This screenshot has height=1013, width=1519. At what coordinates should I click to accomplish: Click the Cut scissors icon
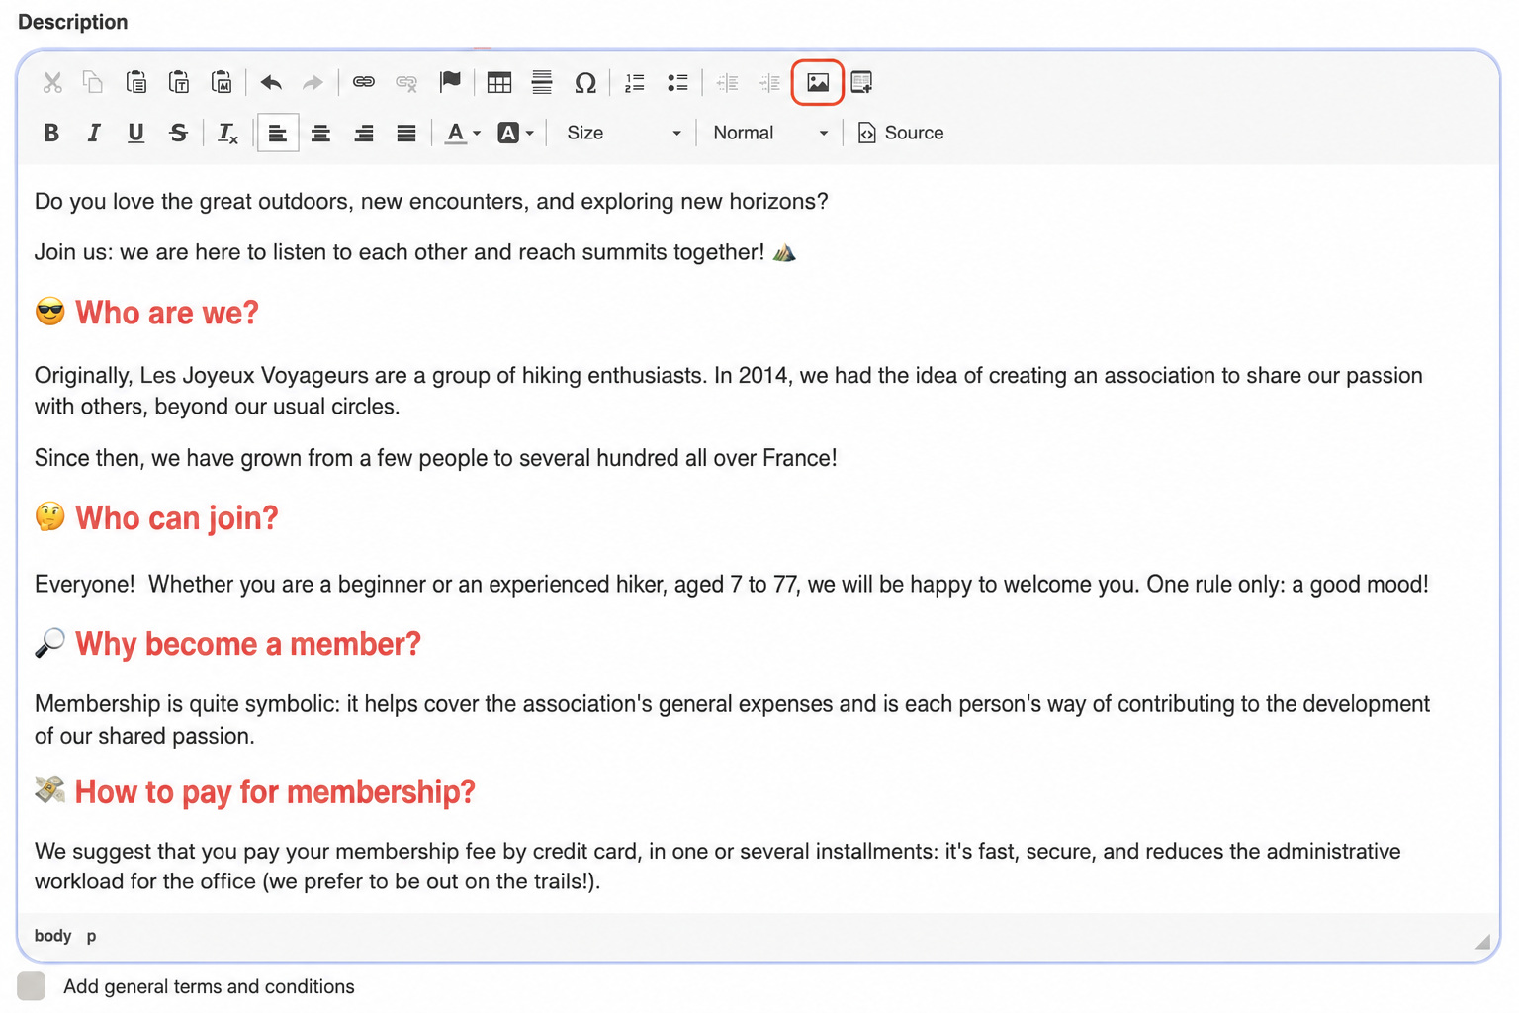(x=52, y=82)
